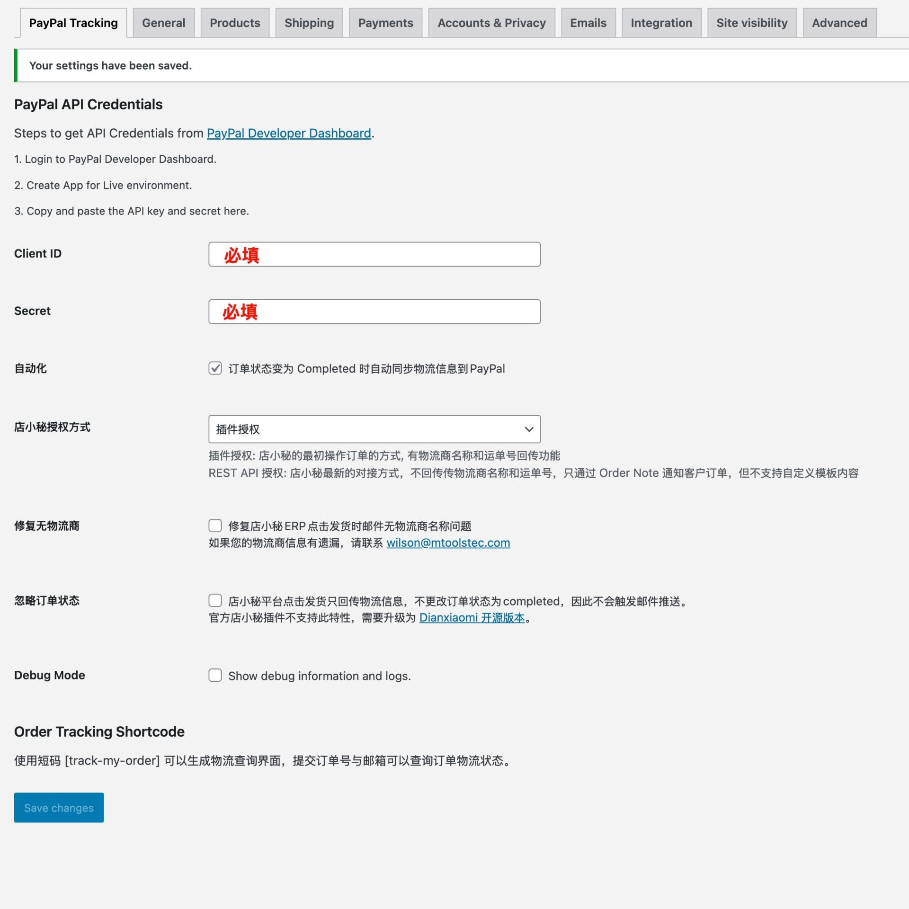Open the Dianxiaomi 开源版本 link

[x=472, y=617]
